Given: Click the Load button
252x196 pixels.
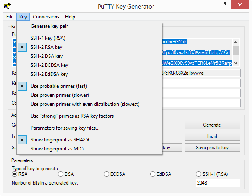Looking at the screenshot, I should 212,137.
